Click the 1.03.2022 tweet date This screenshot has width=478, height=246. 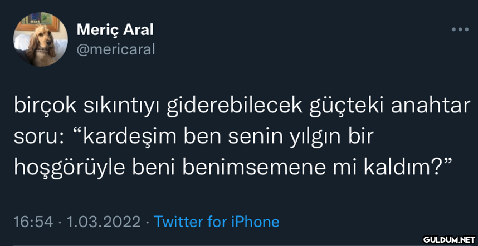103,222
